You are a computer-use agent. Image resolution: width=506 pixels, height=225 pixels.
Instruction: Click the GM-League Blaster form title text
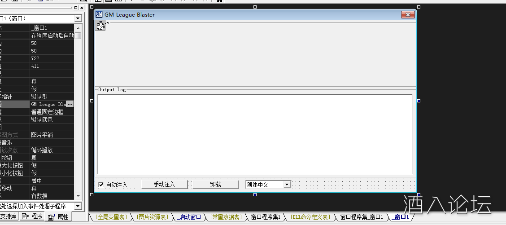[129, 14]
